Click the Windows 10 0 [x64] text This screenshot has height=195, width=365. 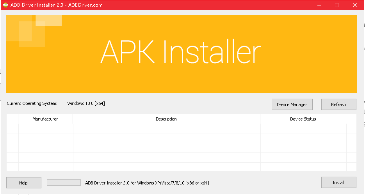(x=86, y=103)
